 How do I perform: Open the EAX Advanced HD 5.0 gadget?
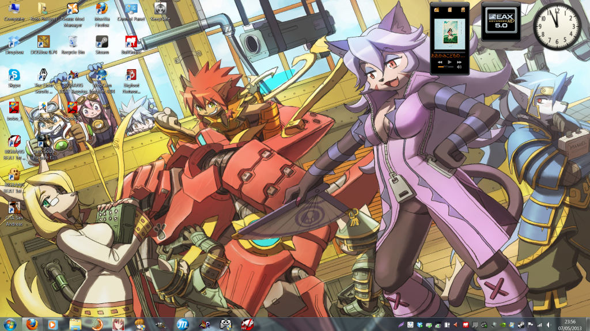point(501,21)
